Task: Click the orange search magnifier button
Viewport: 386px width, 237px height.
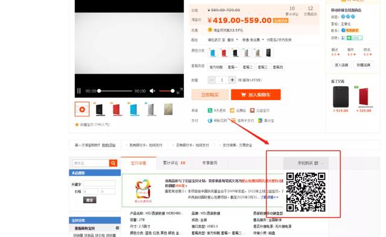Action: pos(113,163)
